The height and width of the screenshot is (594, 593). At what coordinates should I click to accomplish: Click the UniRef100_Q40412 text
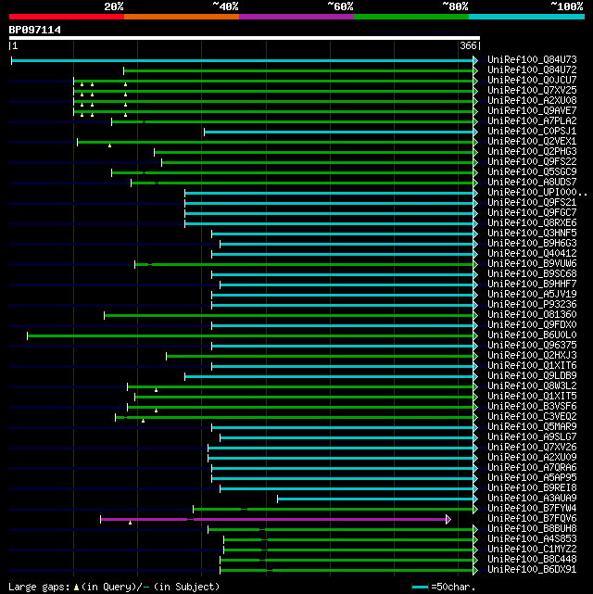click(x=532, y=254)
